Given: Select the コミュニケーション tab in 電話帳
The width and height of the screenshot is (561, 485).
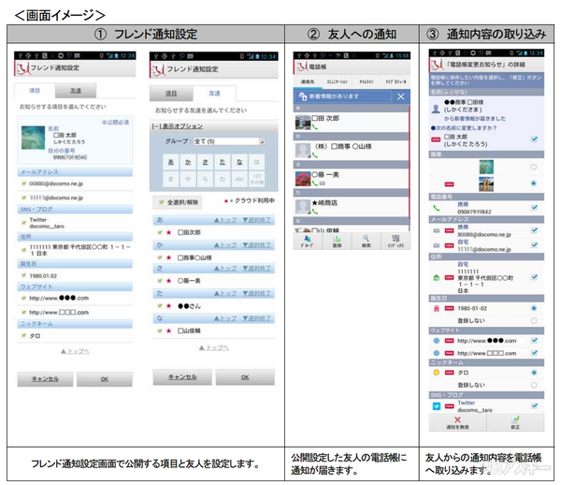Looking at the screenshot, I should [337, 81].
